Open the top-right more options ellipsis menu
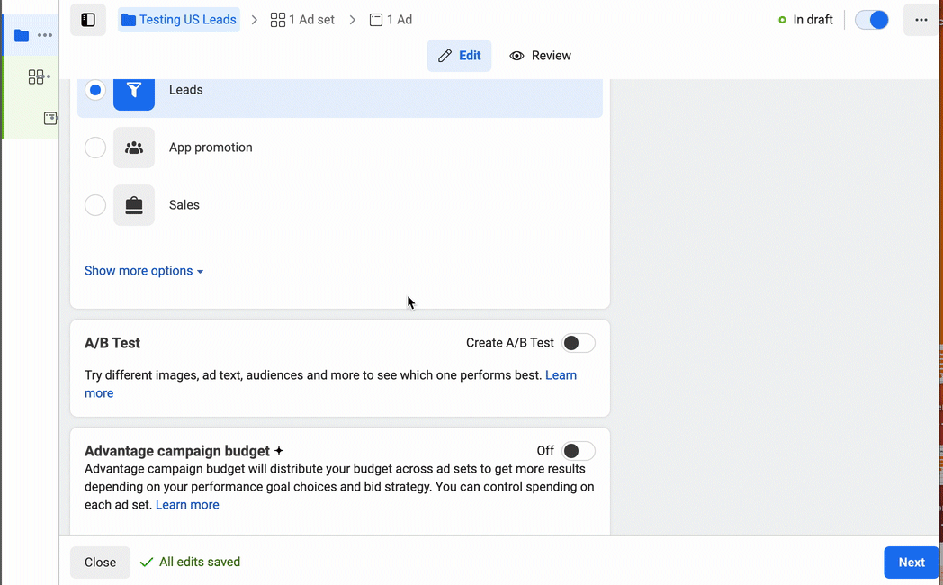 point(921,20)
